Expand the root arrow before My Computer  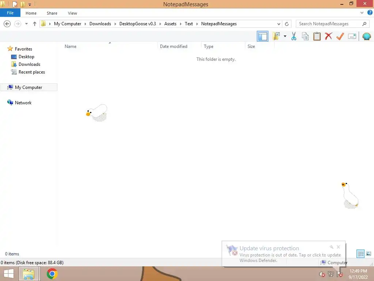point(50,24)
